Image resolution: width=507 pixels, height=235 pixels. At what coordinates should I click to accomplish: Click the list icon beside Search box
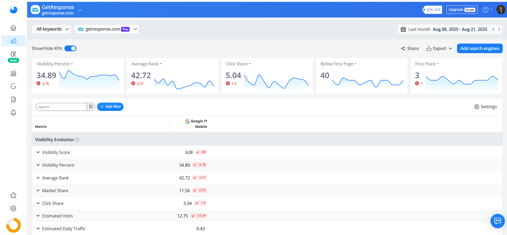tap(91, 107)
